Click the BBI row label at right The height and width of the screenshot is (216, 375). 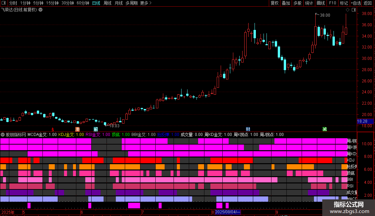pos(350,179)
